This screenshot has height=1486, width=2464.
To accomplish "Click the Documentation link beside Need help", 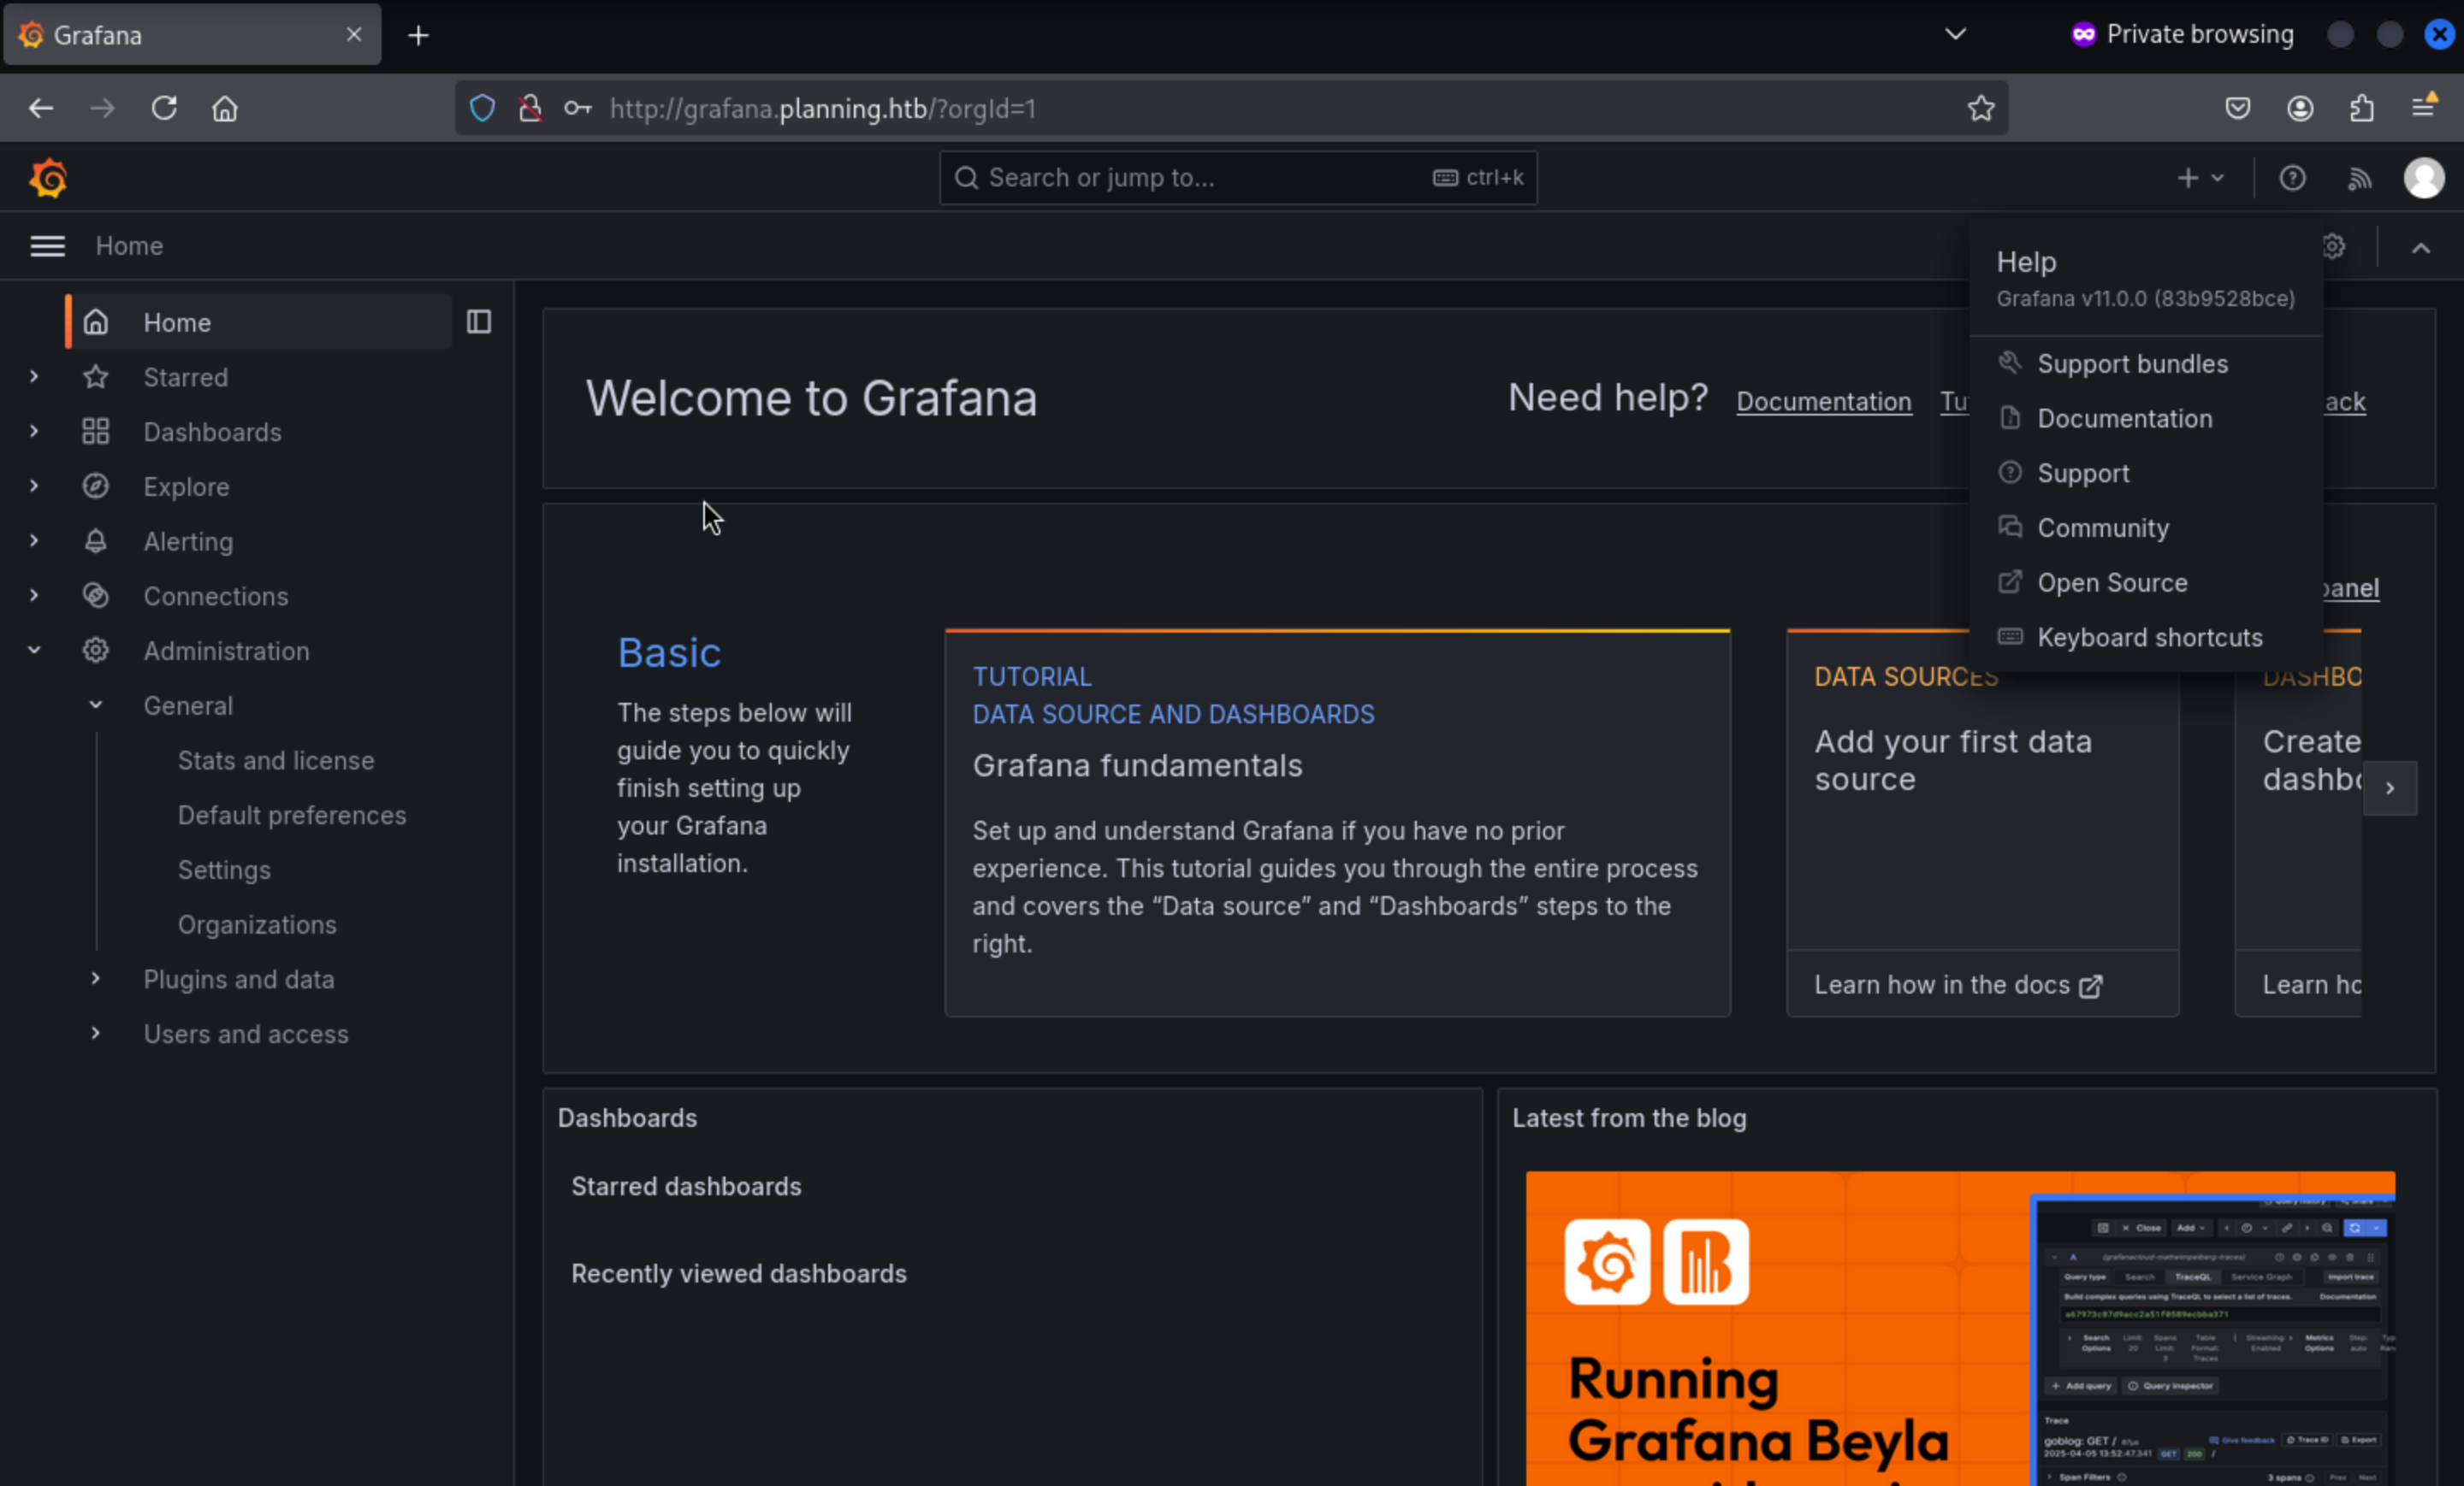I will 1823,402.
